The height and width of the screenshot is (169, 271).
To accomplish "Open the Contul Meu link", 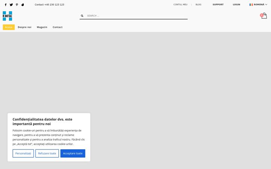I will click(180, 5).
